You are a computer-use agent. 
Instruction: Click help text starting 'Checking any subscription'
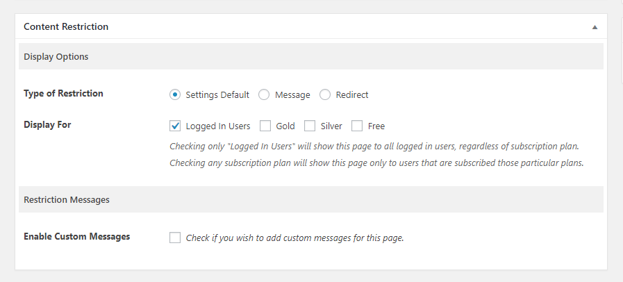tap(376, 163)
